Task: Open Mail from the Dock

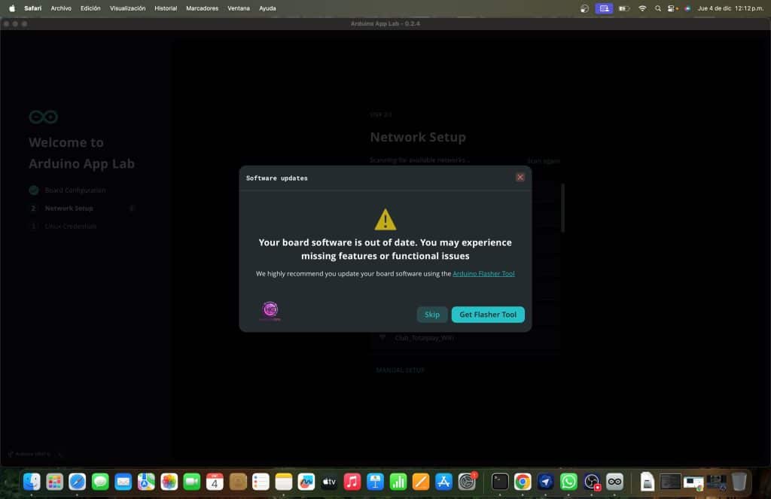Action: coord(123,482)
